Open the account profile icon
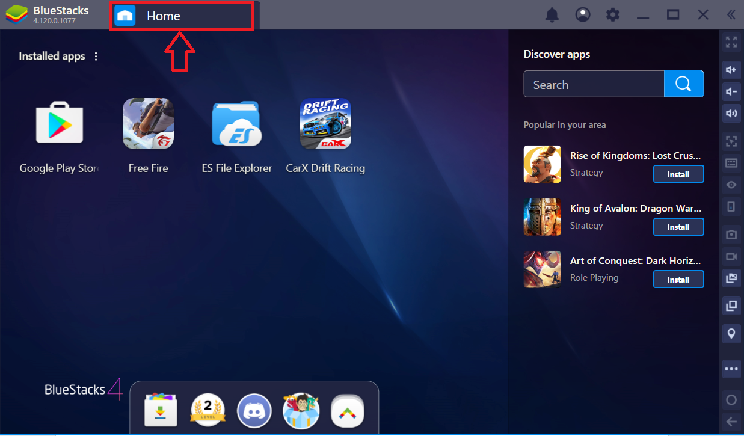Screen dimensions: 744x436 [x=582, y=15]
